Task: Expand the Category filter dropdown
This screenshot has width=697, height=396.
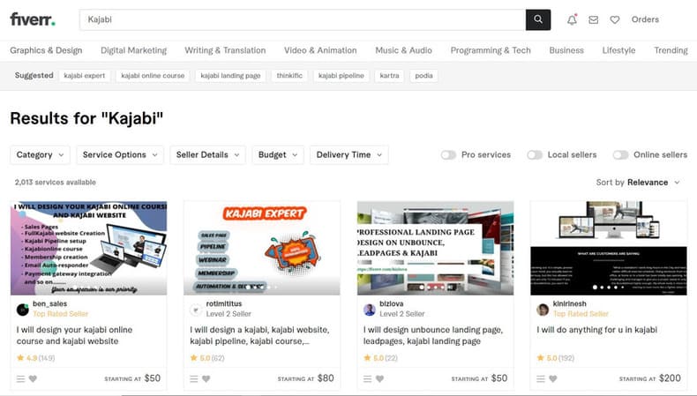Action: pyautogui.click(x=40, y=154)
